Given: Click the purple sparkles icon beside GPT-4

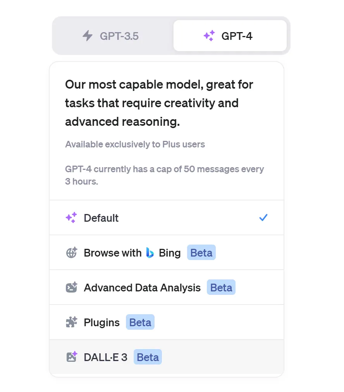Looking at the screenshot, I should [209, 36].
